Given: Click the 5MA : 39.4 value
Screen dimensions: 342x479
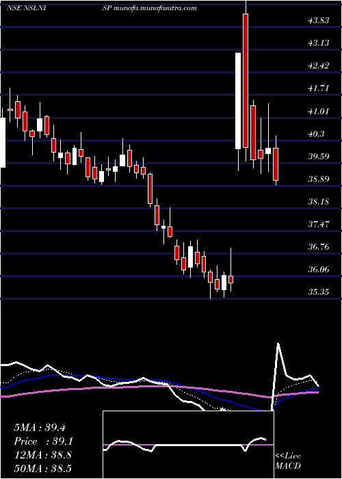Looking at the screenshot, I should (x=40, y=428).
